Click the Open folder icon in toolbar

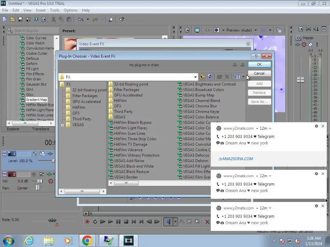coord(13,20)
